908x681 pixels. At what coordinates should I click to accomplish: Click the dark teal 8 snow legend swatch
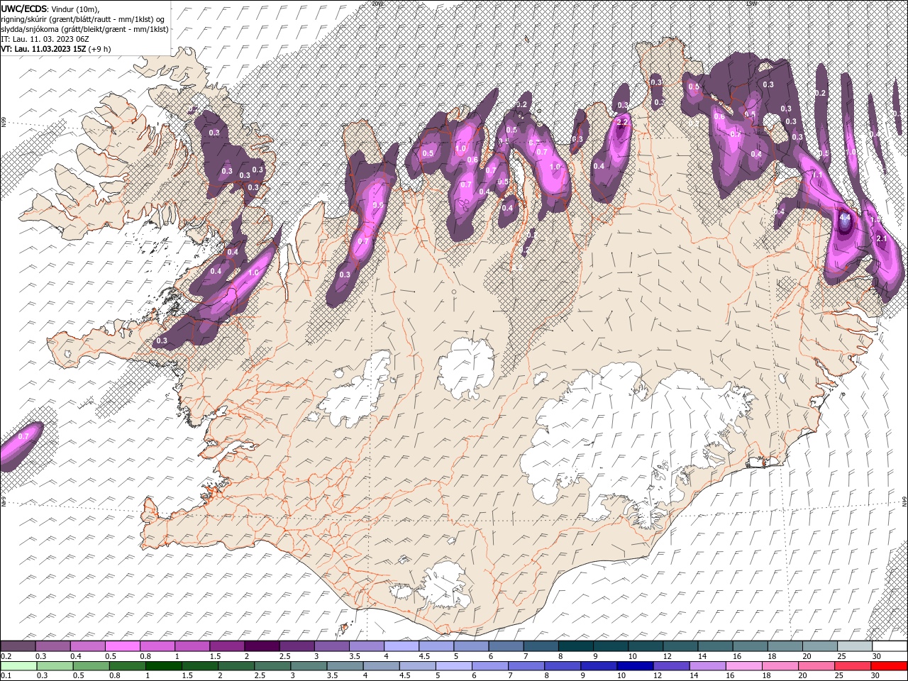tap(575, 646)
